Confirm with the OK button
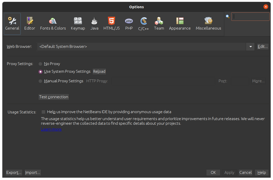 (x=213, y=173)
